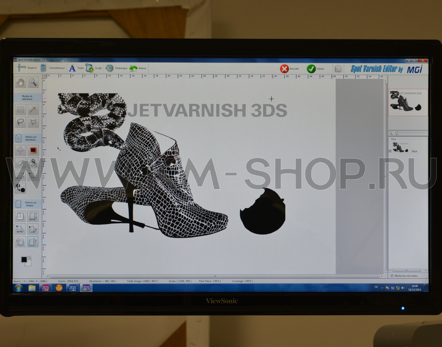Click the Actions sur sélections header

pyautogui.click(x=28, y=138)
